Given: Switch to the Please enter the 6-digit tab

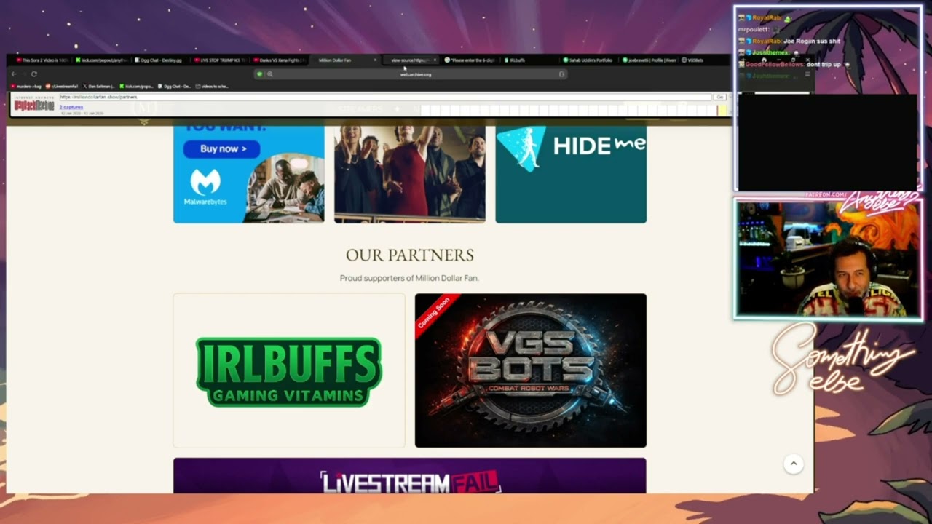Looking at the screenshot, I should pos(470,60).
